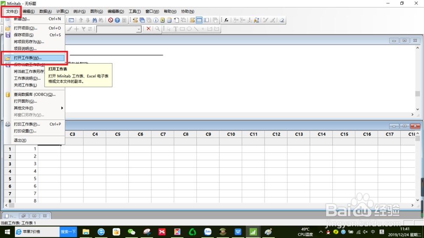This screenshot has width=424, height=238.
Task: Choose 打开项目(O)... menu entry
Action: click(34, 28)
